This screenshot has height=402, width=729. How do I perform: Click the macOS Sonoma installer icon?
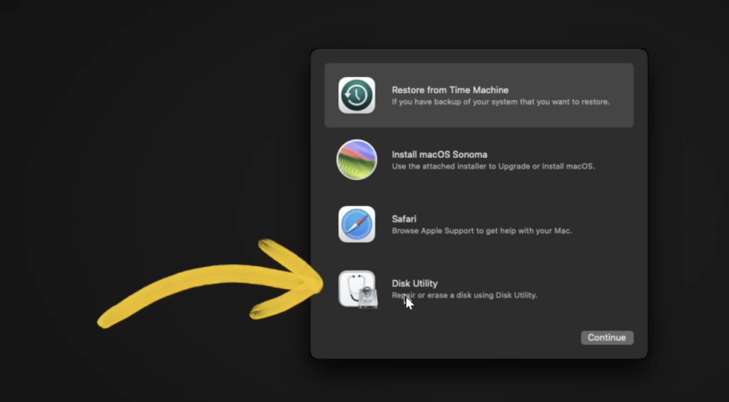pyautogui.click(x=356, y=160)
